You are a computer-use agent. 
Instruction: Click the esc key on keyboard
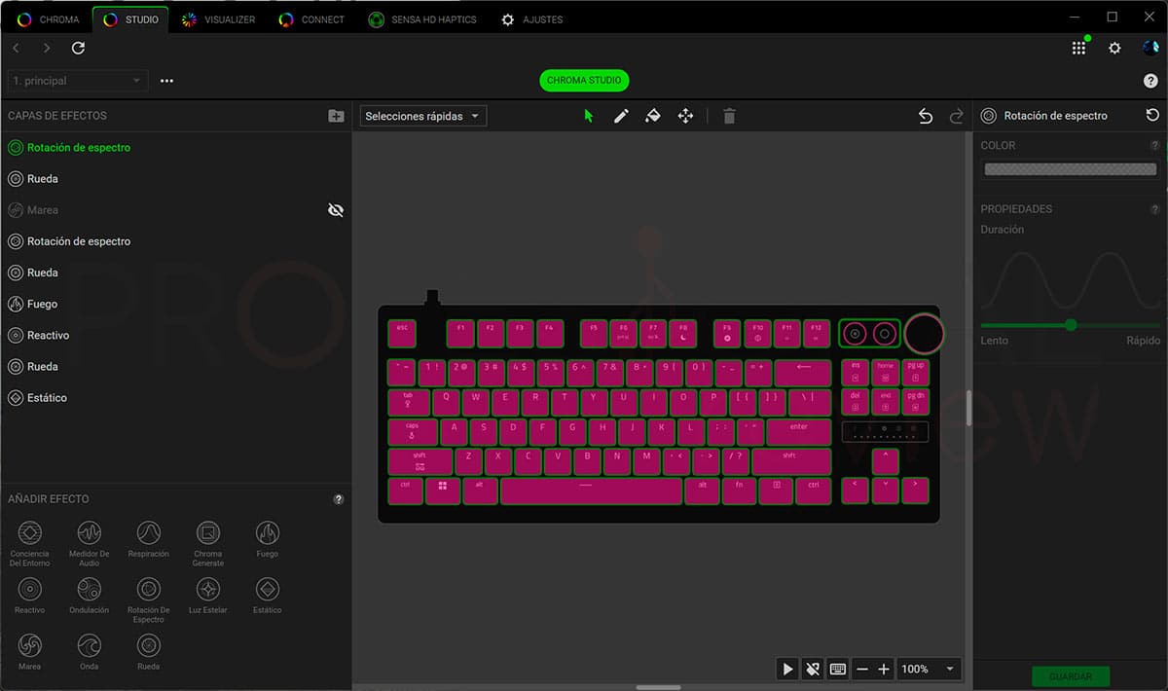(402, 333)
